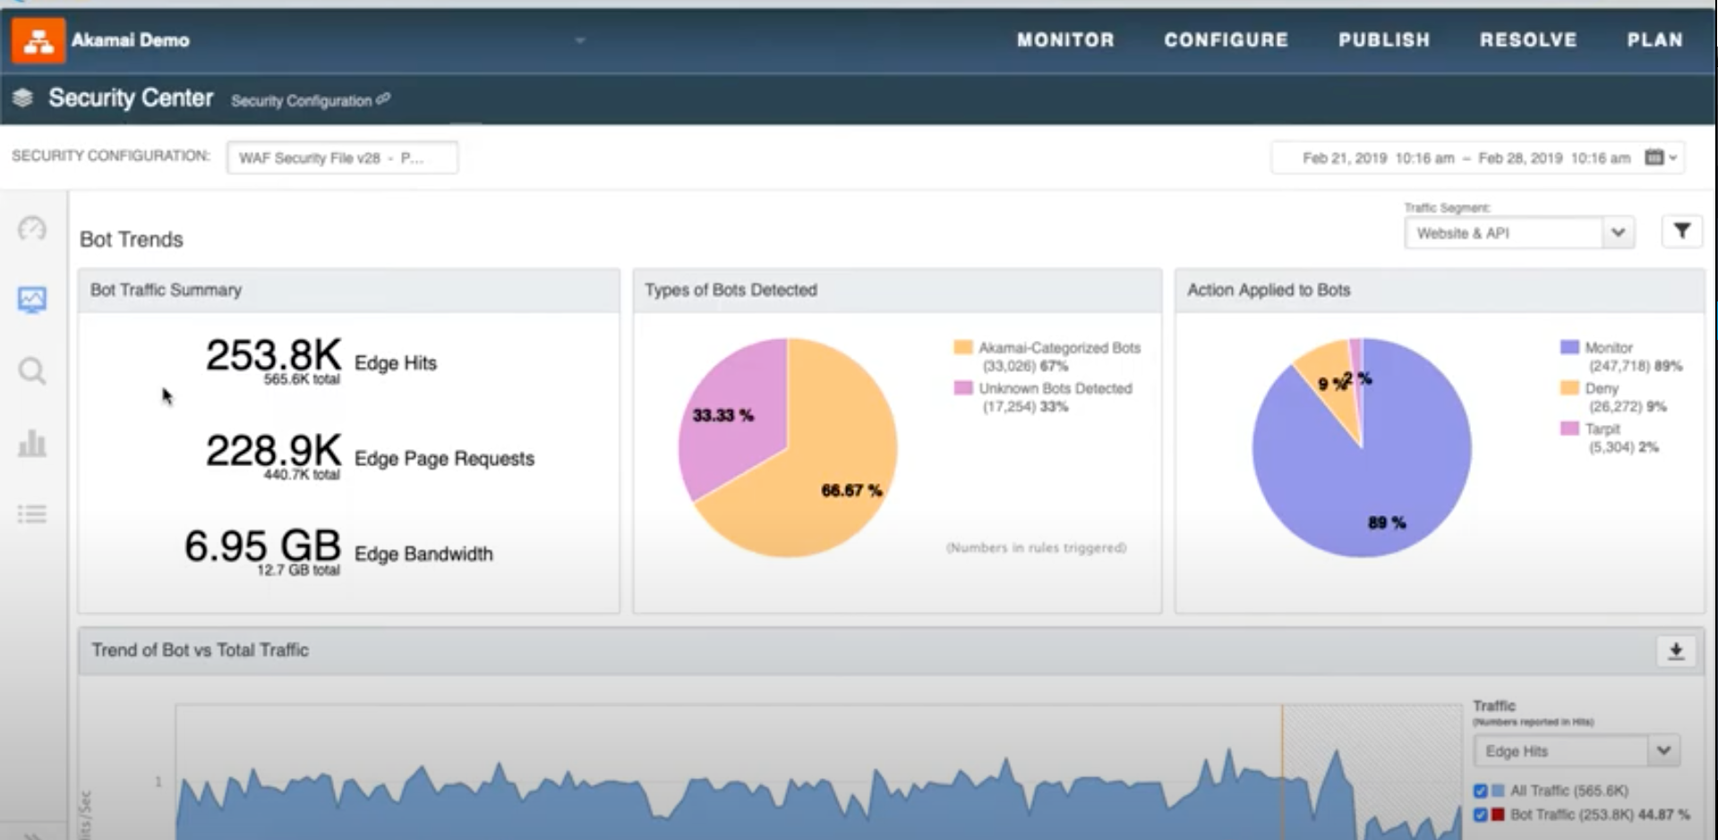Click the Deny legend label
This screenshot has width=1718, height=840.
(x=1602, y=388)
